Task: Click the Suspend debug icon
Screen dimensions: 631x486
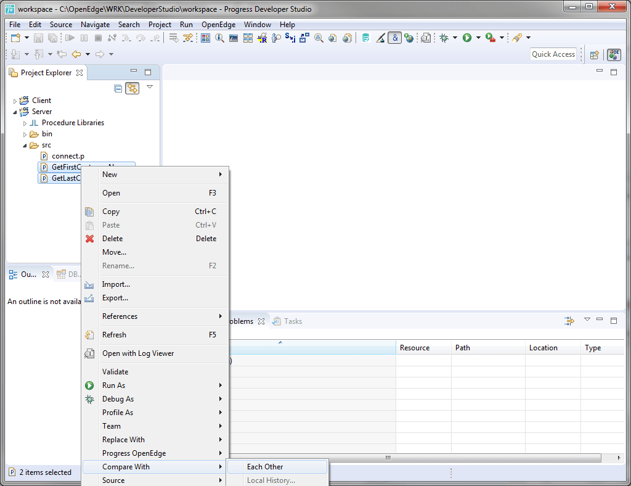Action: [84, 38]
